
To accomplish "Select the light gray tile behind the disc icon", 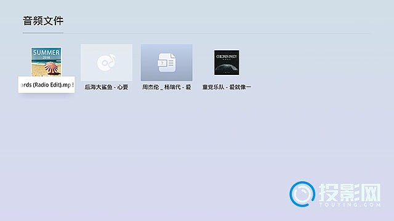I will tap(107, 63).
